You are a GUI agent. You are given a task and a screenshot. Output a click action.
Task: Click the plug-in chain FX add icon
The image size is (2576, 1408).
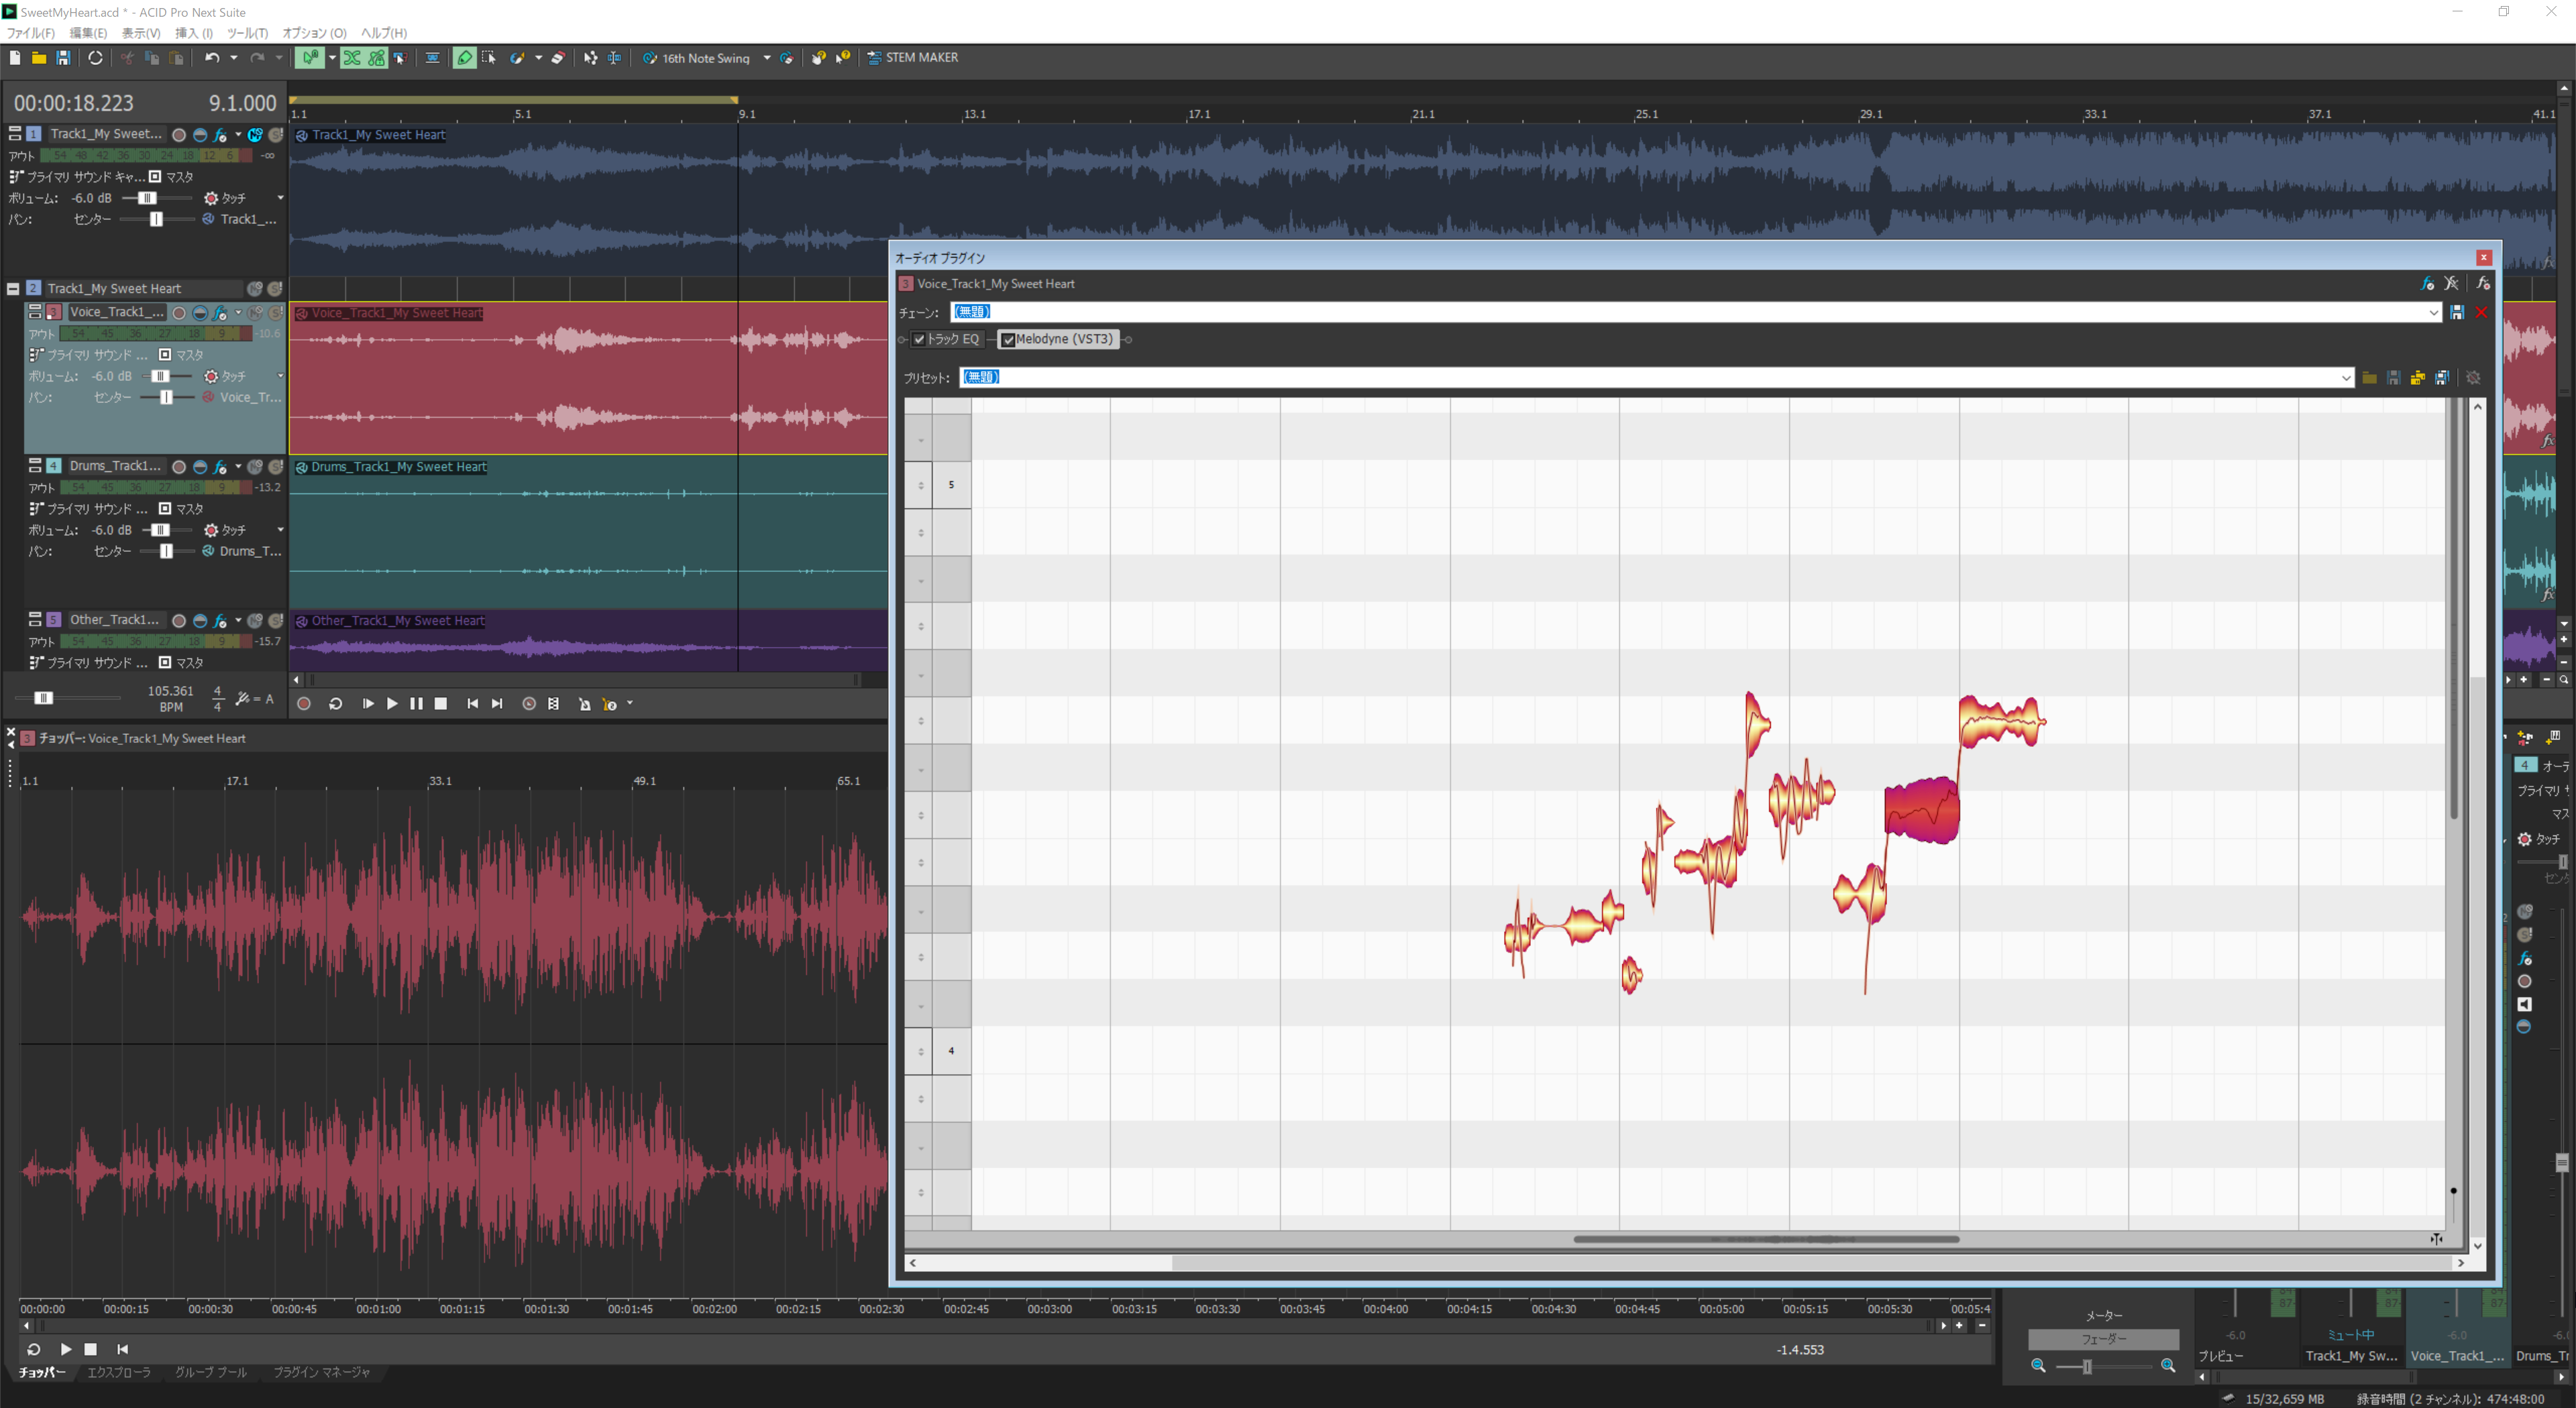click(x=2427, y=284)
